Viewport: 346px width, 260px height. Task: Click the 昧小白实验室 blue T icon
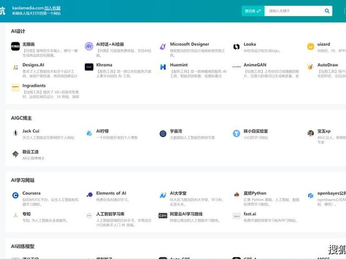pos(236,133)
